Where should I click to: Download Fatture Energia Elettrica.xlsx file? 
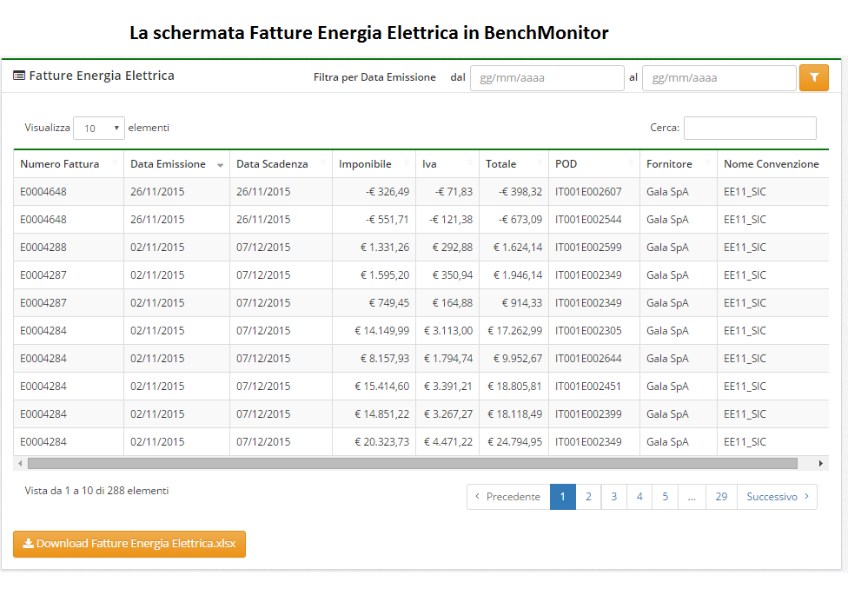coord(129,544)
